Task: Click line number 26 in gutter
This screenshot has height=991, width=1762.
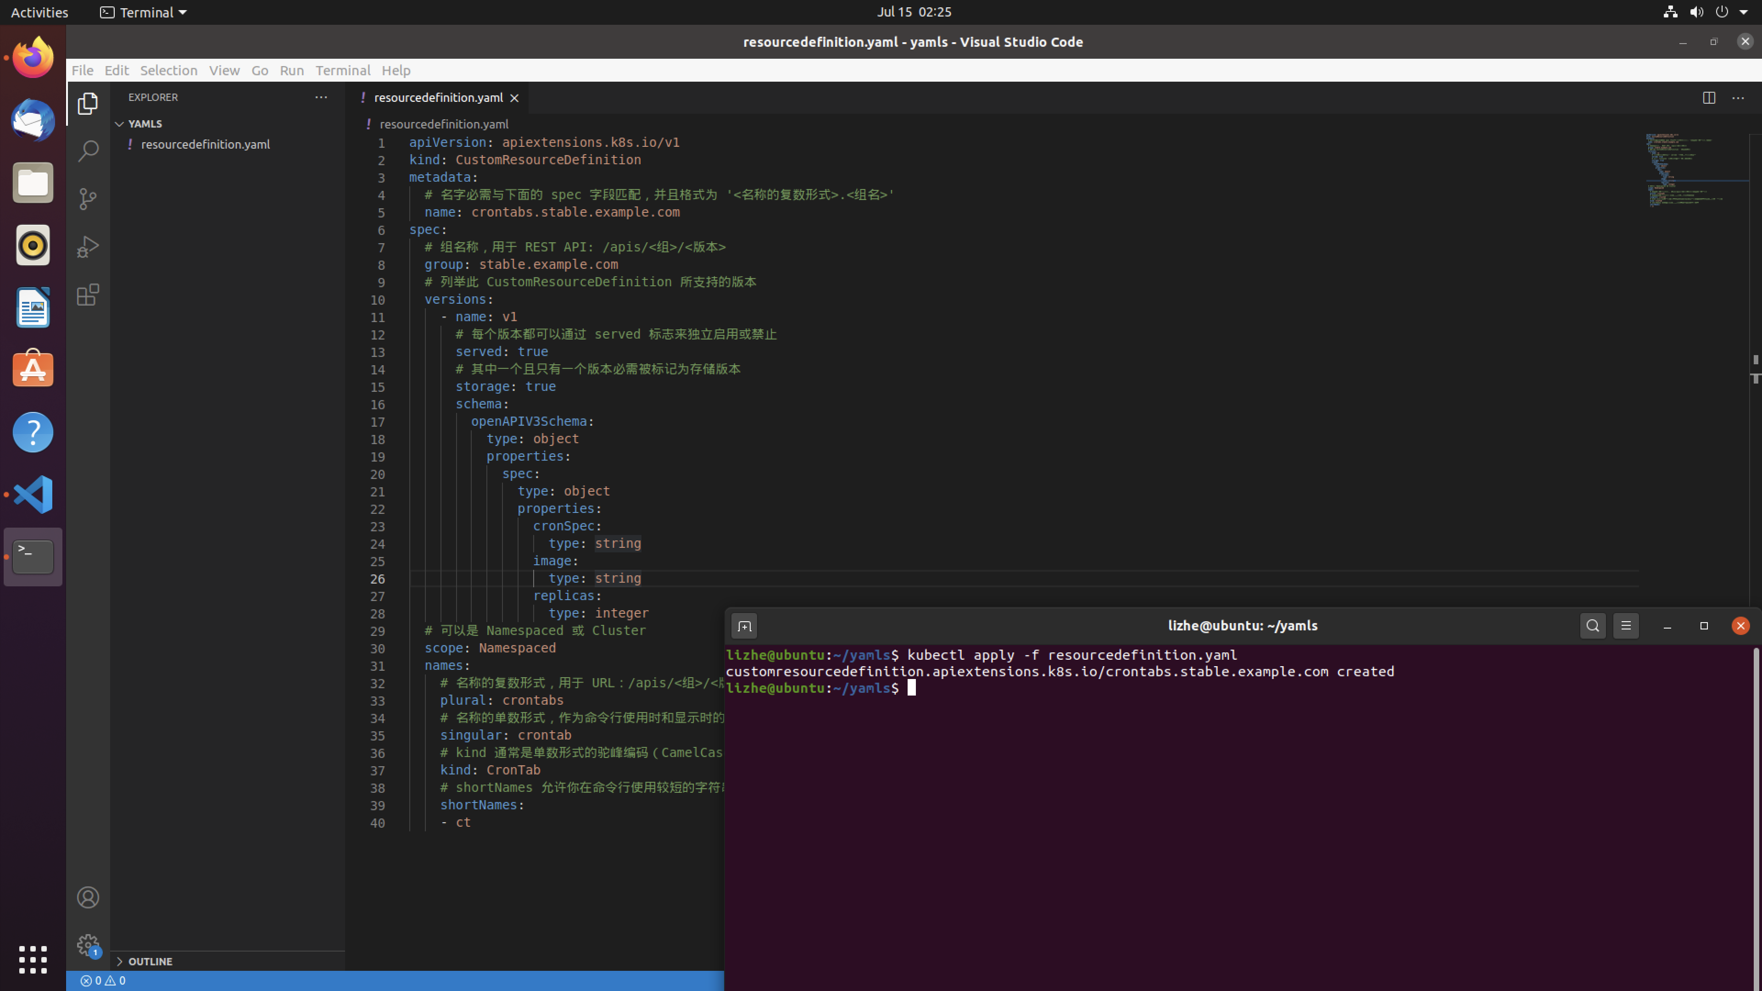Action: click(378, 579)
